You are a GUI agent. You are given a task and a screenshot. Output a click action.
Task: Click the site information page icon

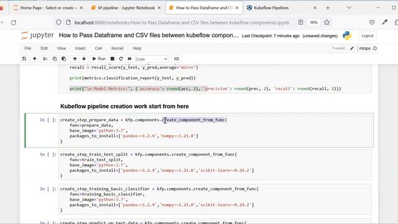click(68, 22)
